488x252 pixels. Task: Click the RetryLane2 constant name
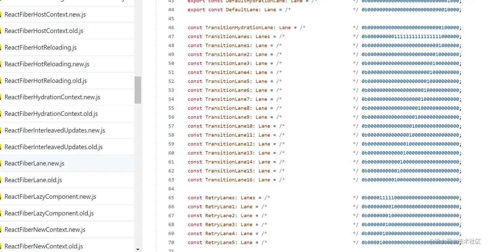point(220,215)
